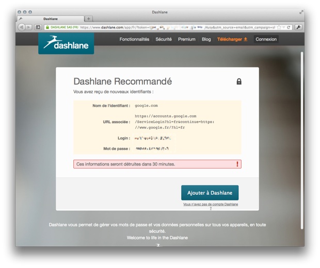
Task: Click the window zoom traffic light button
Action: [30, 12]
